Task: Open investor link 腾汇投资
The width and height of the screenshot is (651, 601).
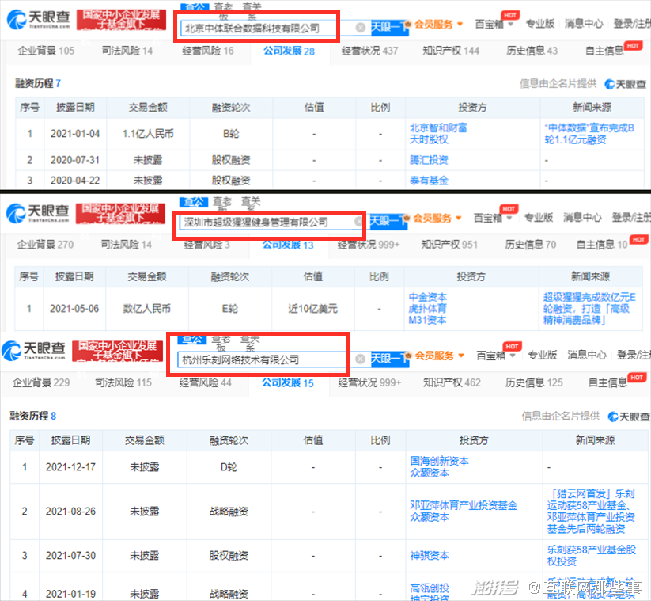Action: click(429, 160)
